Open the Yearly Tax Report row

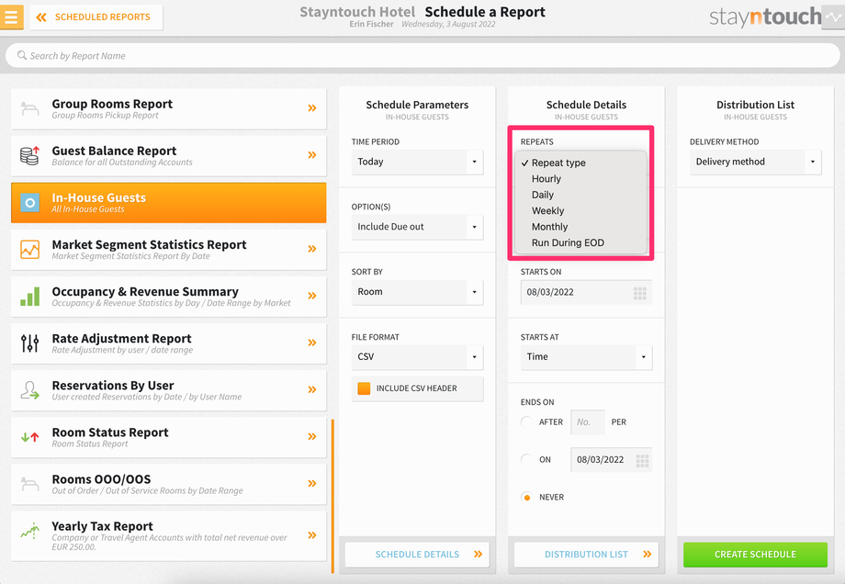pyautogui.click(x=169, y=535)
